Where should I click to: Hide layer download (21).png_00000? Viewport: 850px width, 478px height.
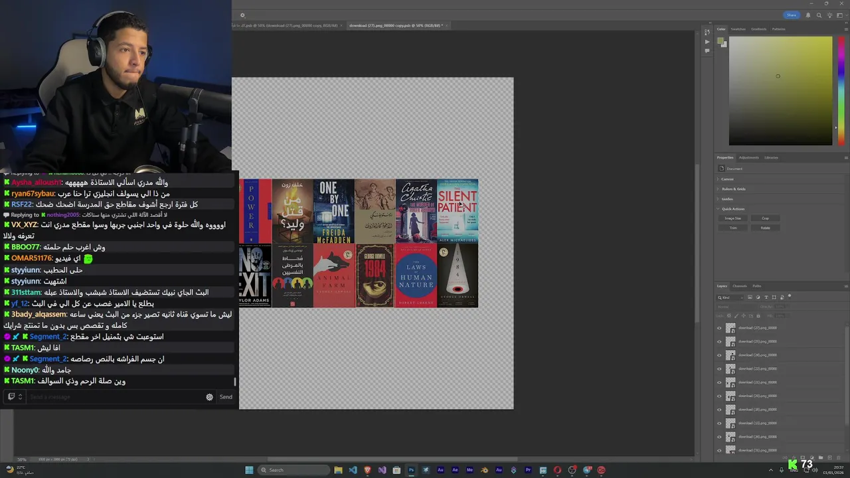[x=719, y=382]
